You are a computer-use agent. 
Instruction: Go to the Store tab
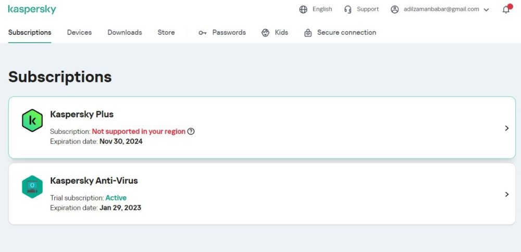click(166, 32)
